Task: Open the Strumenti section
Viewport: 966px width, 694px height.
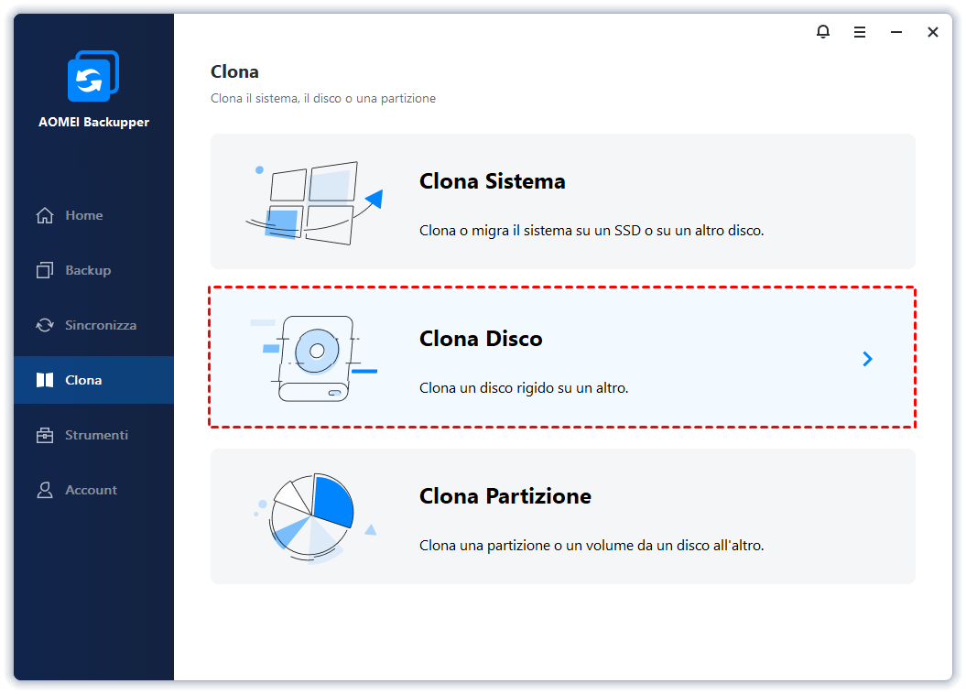Action: [97, 436]
